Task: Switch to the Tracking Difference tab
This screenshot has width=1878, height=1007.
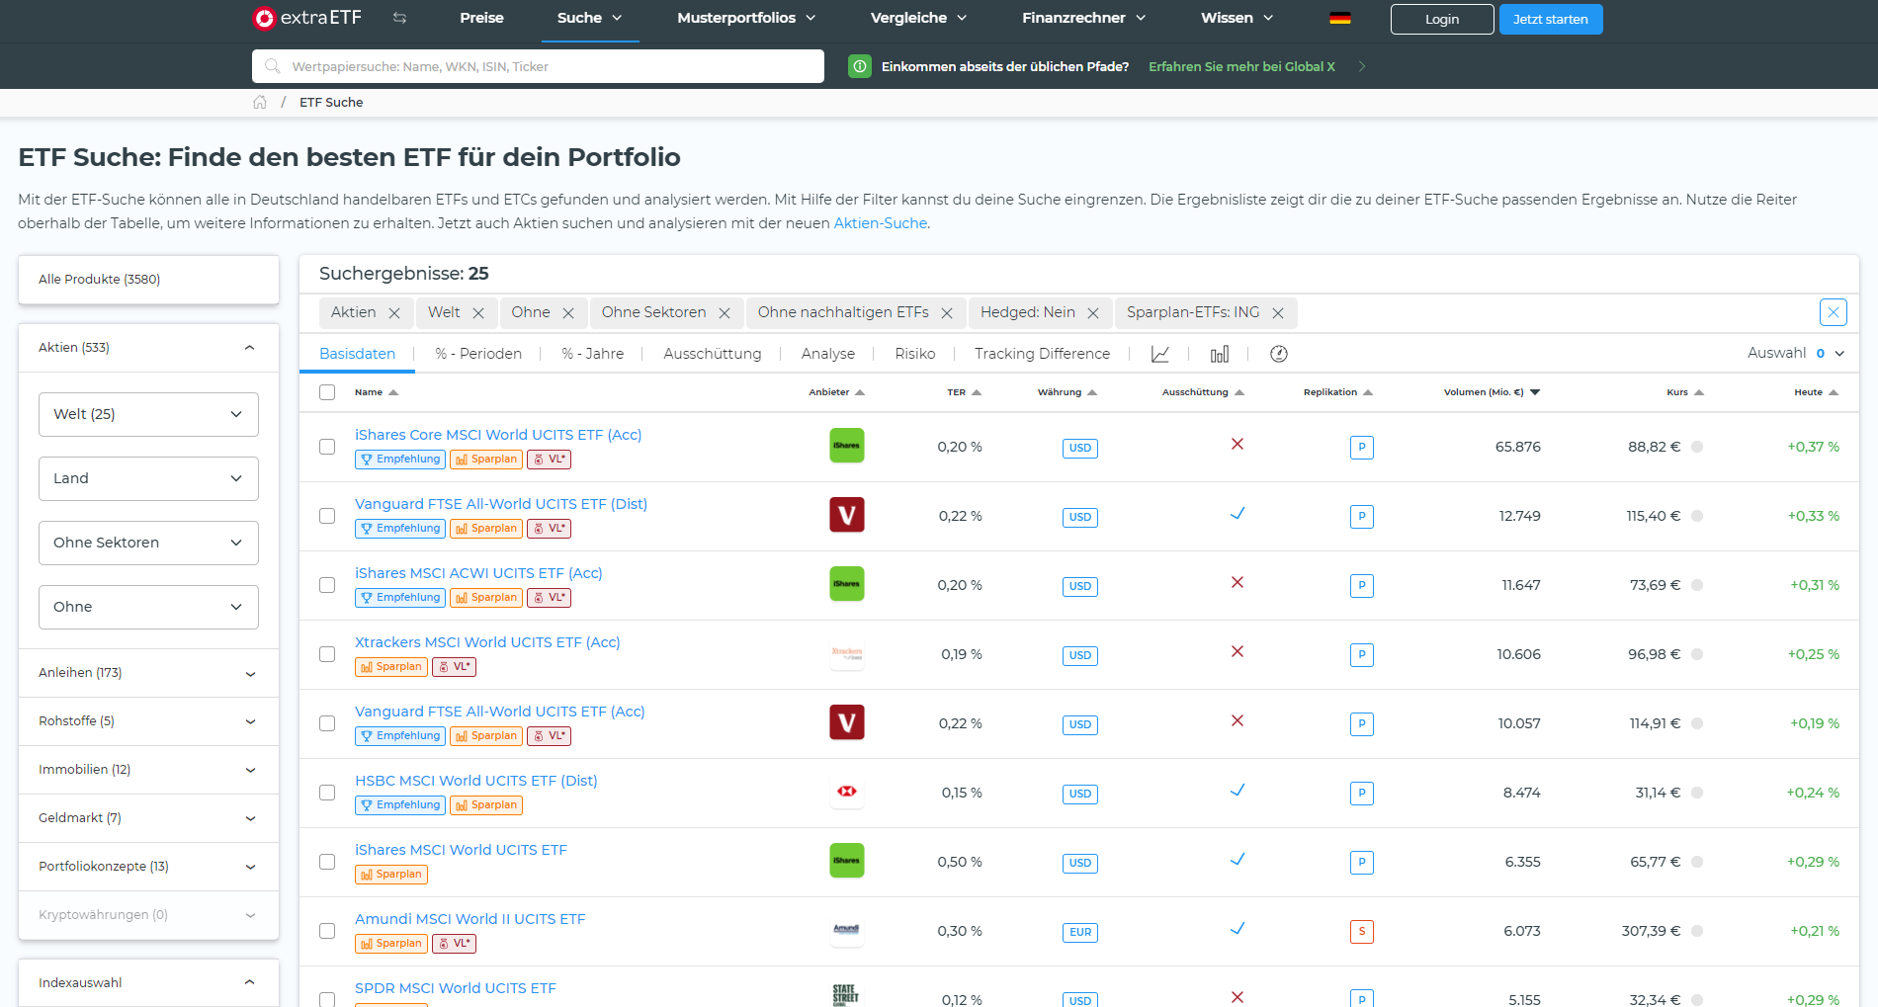Action: pyautogui.click(x=1041, y=354)
